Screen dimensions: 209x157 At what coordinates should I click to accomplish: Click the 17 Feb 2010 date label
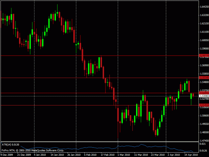point(108,155)
